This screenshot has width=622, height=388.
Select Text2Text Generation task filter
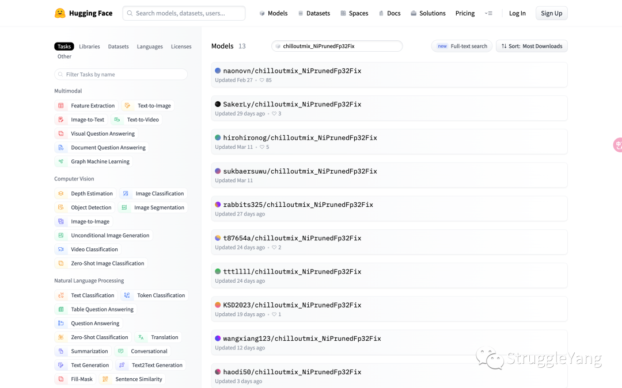point(151,365)
